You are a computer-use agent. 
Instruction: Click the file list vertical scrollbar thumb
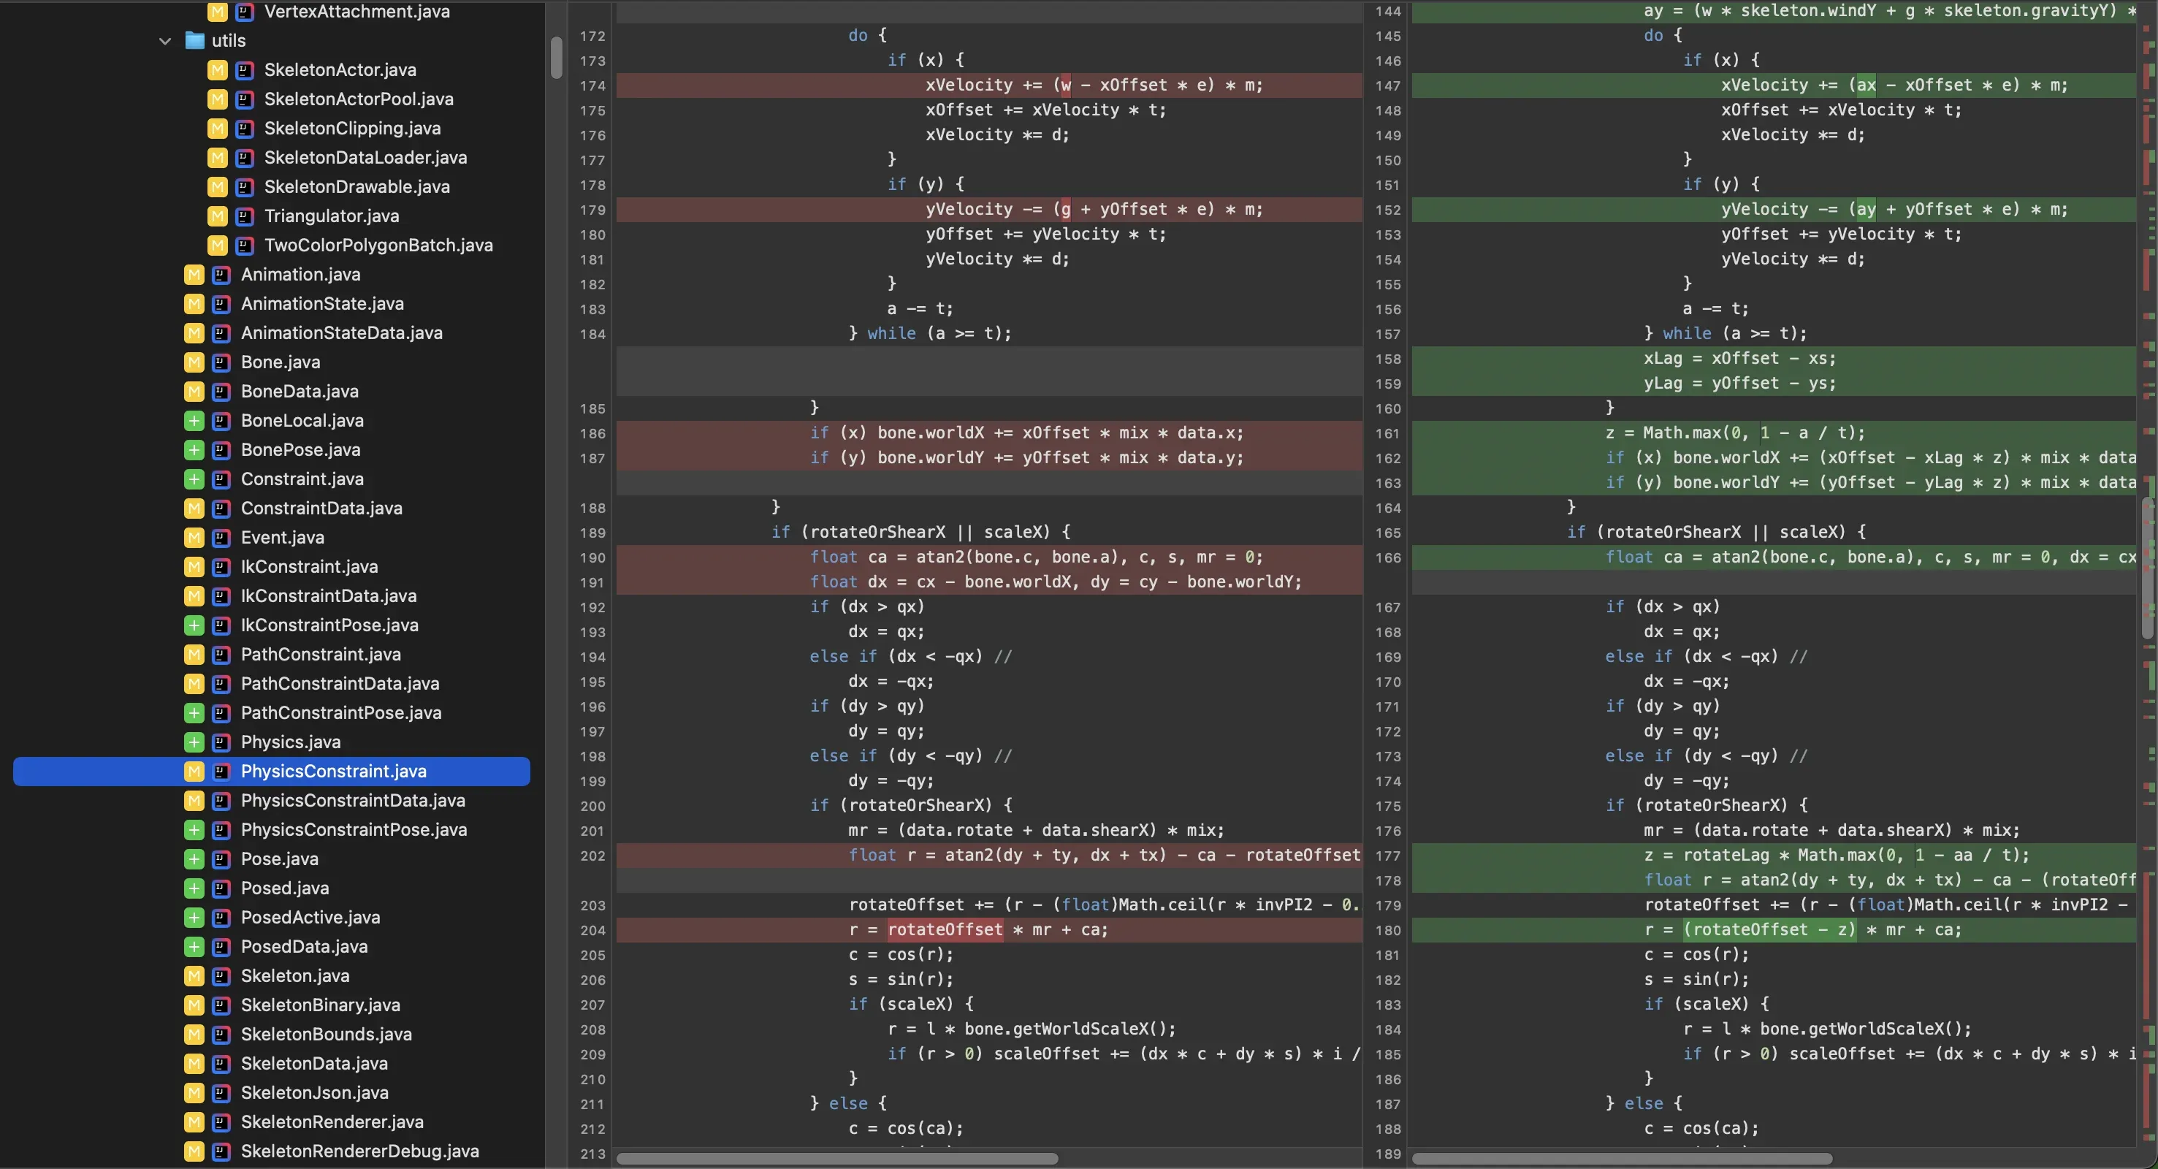pos(556,58)
